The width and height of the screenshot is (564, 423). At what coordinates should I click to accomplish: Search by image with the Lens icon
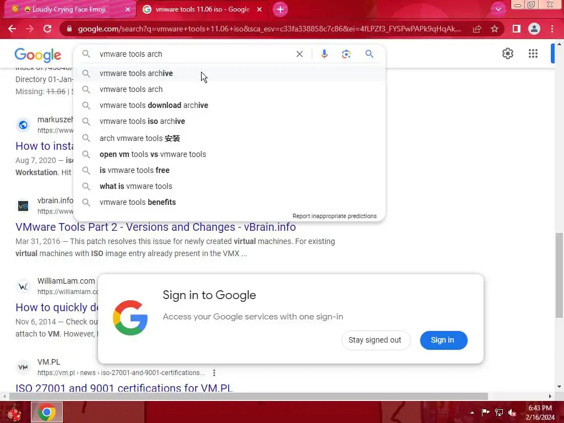click(x=346, y=54)
